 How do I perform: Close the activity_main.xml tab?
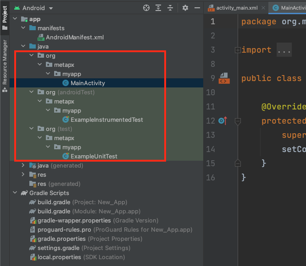click(x=263, y=8)
